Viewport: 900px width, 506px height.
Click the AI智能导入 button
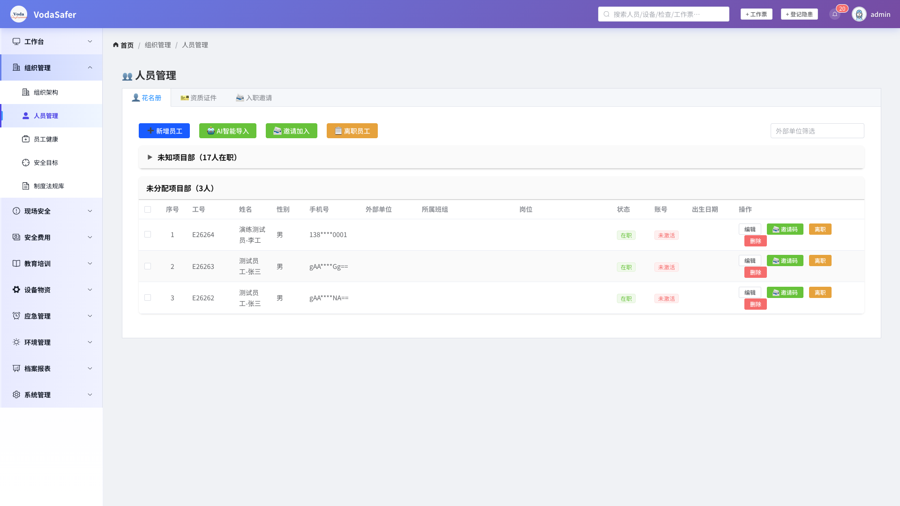[x=228, y=131]
